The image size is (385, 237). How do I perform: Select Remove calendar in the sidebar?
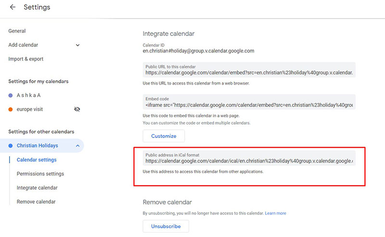pyautogui.click(x=36, y=202)
